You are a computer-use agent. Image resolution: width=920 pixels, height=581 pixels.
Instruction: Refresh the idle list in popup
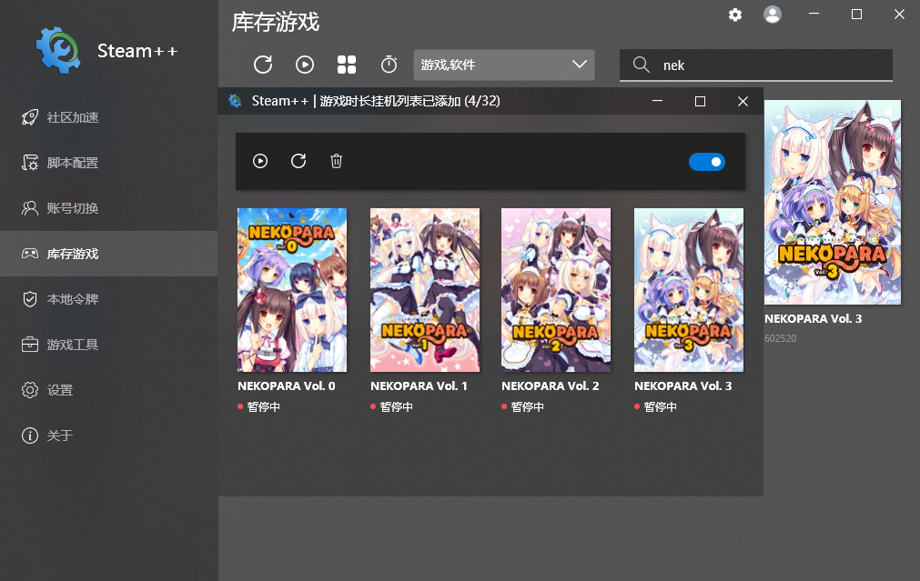[x=298, y=161]
